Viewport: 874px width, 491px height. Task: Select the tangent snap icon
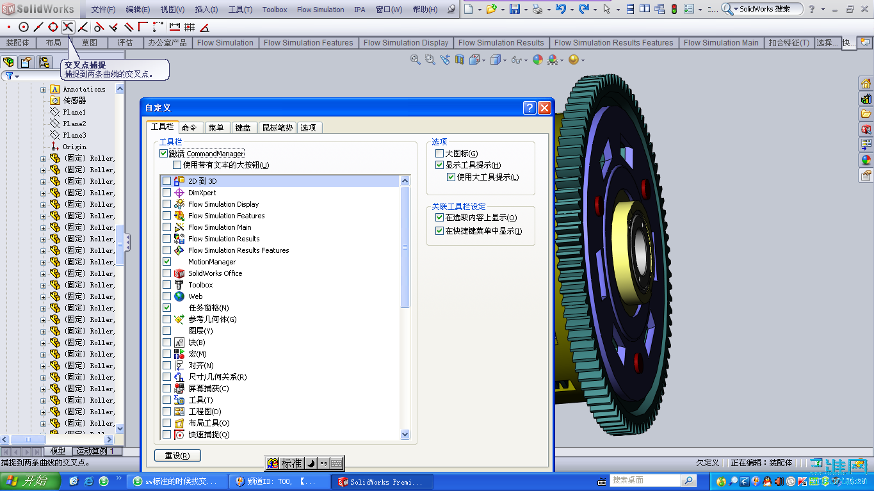coord(99,27)
